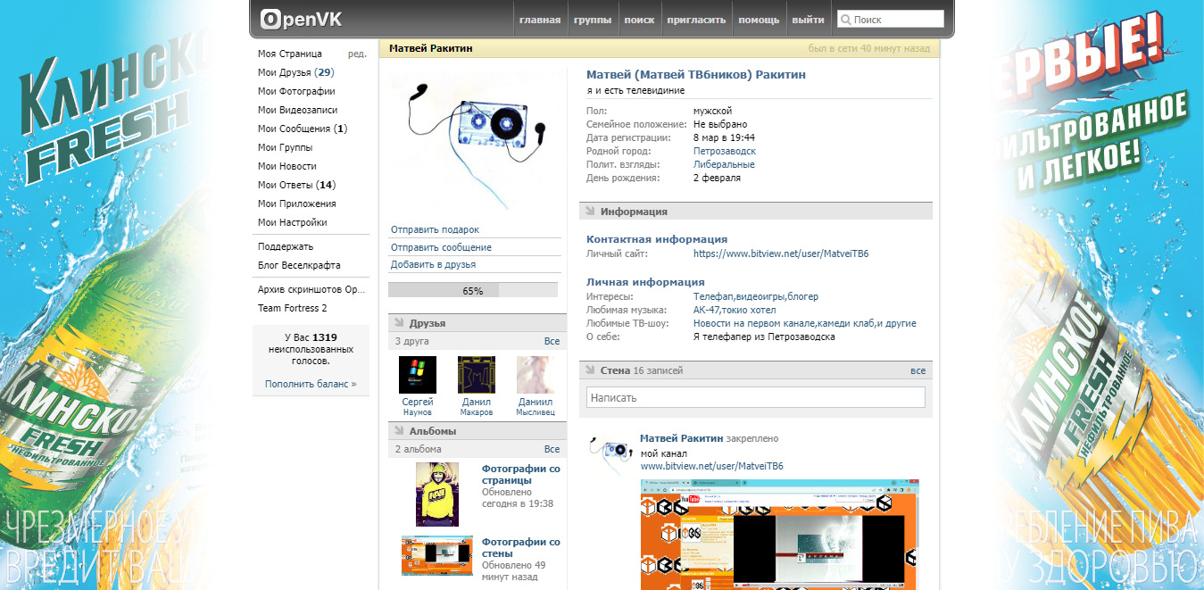Click Отправить сообщение link
Viewport: 1204px width, 590px height.
click(441, 247)
